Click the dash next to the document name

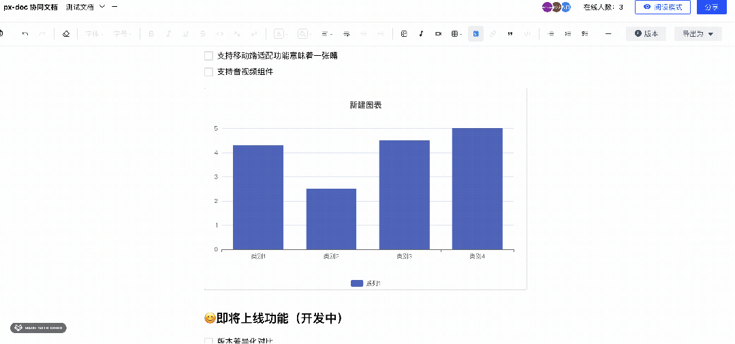click(115, 7)
